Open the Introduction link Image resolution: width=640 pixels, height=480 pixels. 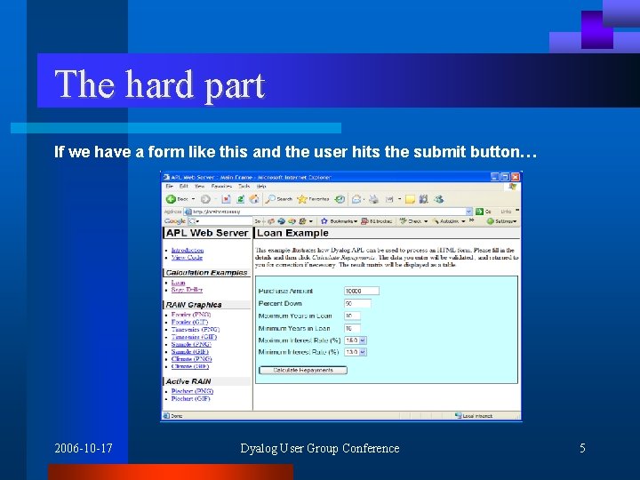[188, 250]
